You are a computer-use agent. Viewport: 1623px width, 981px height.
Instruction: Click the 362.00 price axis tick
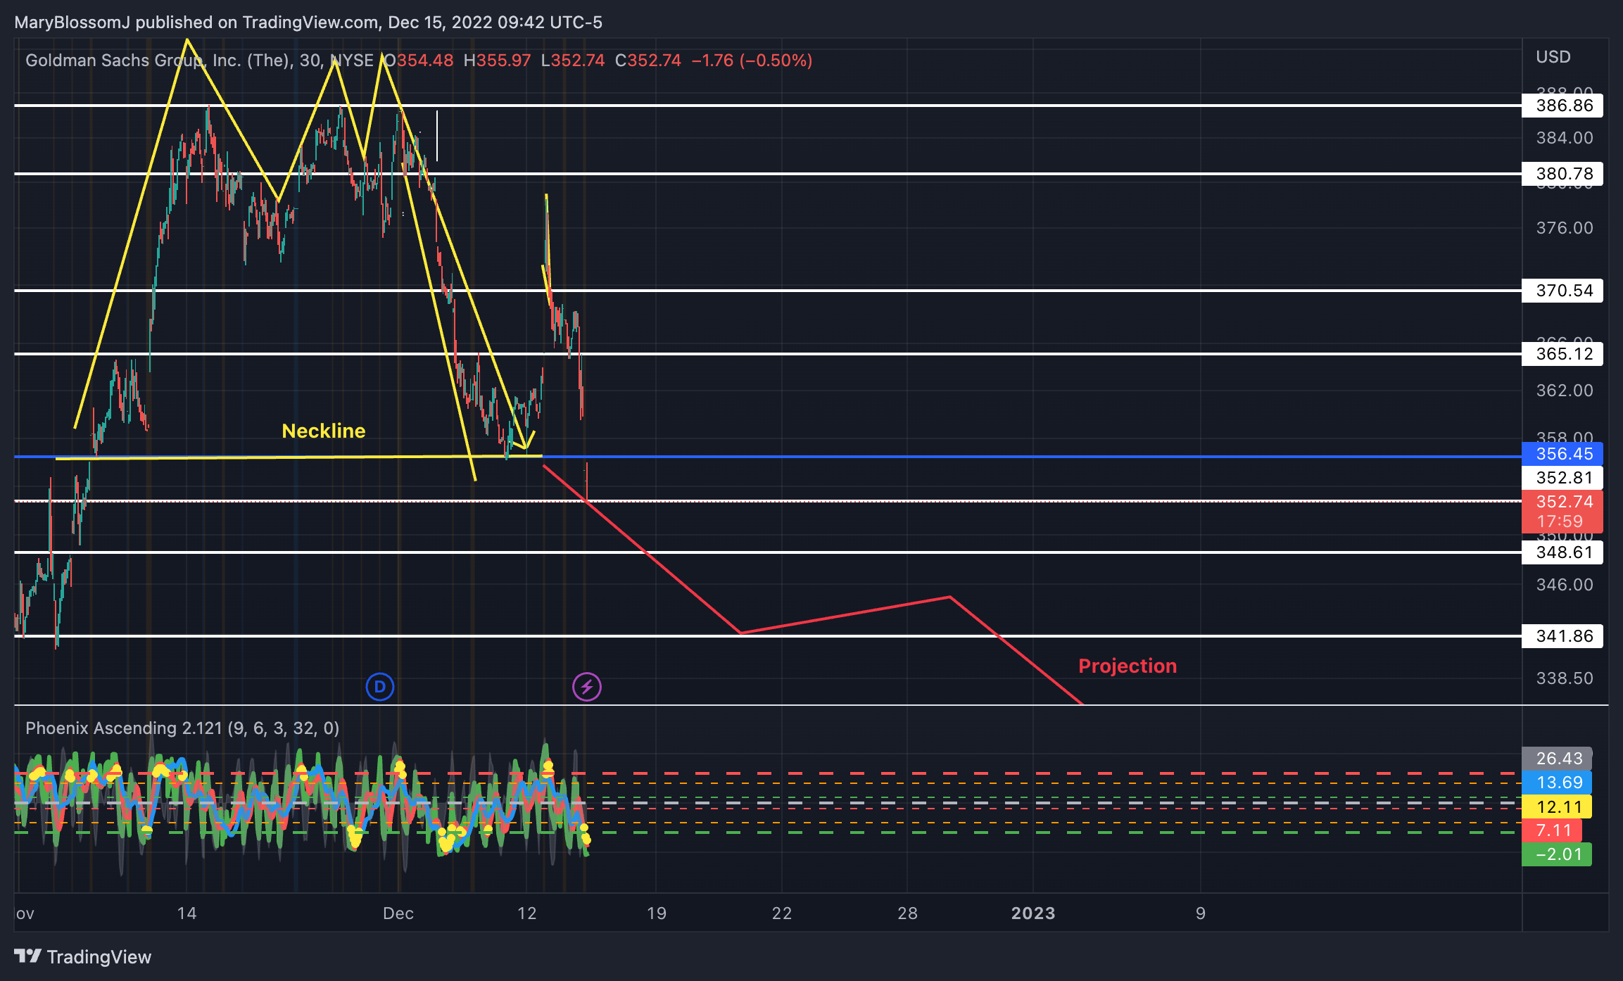click(1565, 391)
